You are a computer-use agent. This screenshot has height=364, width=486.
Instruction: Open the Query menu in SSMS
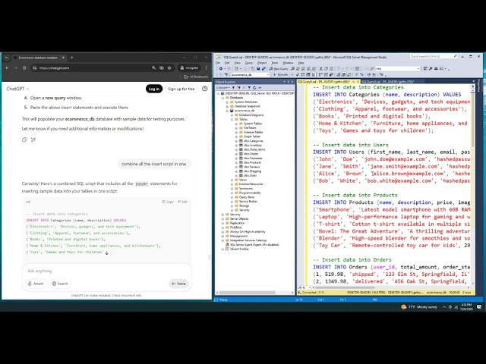pos(249,62)
